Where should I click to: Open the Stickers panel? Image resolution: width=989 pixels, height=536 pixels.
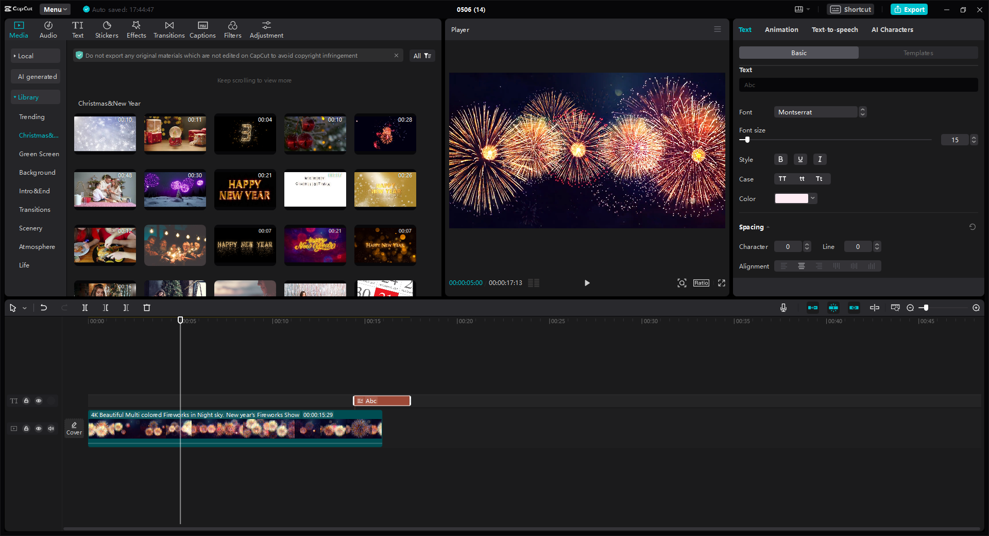(x=107, y=29)
